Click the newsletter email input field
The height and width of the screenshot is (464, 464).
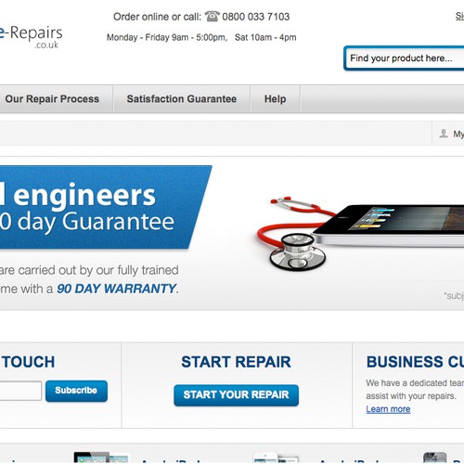(20, 391)
